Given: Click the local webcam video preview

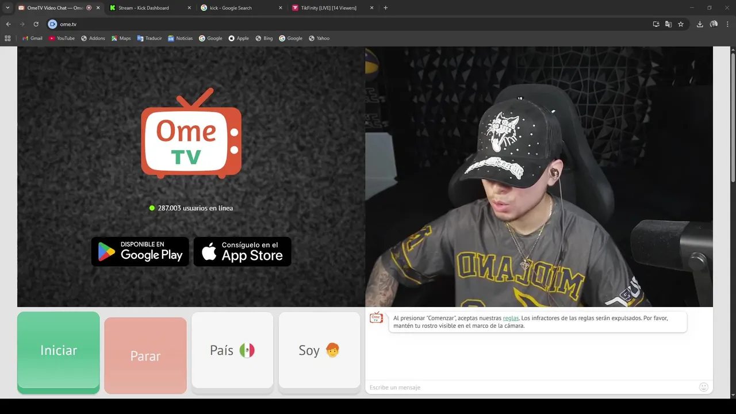Looking at the screenshot, I should [539, 177].
